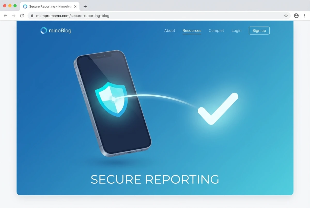The image size is (310, 208).
Task: Open the bookmark star icon
Action: pos(286,16)
